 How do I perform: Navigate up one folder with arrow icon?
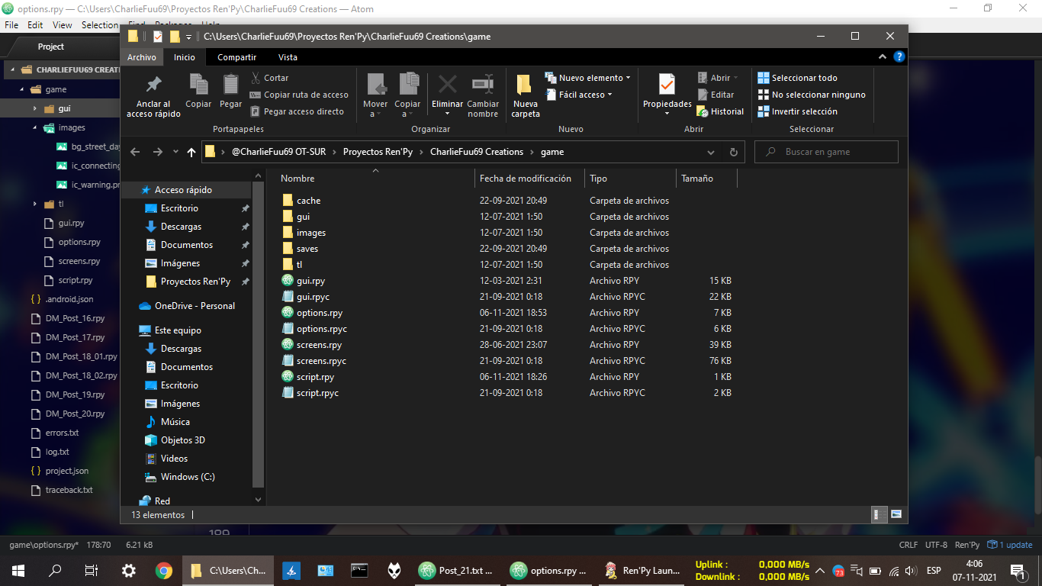point(191,152)
